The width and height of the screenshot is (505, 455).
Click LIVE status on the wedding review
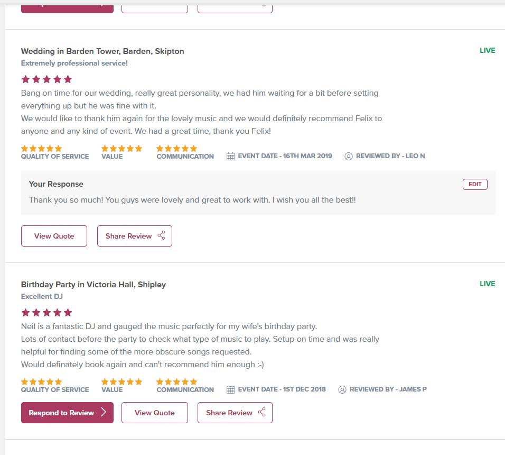pos(487,51)
